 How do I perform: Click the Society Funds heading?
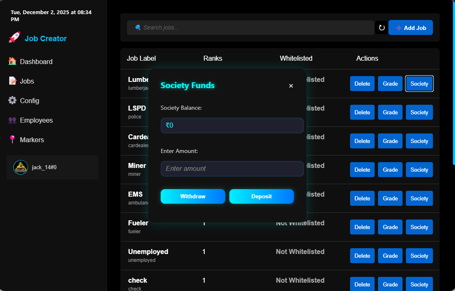coord(187,85)
